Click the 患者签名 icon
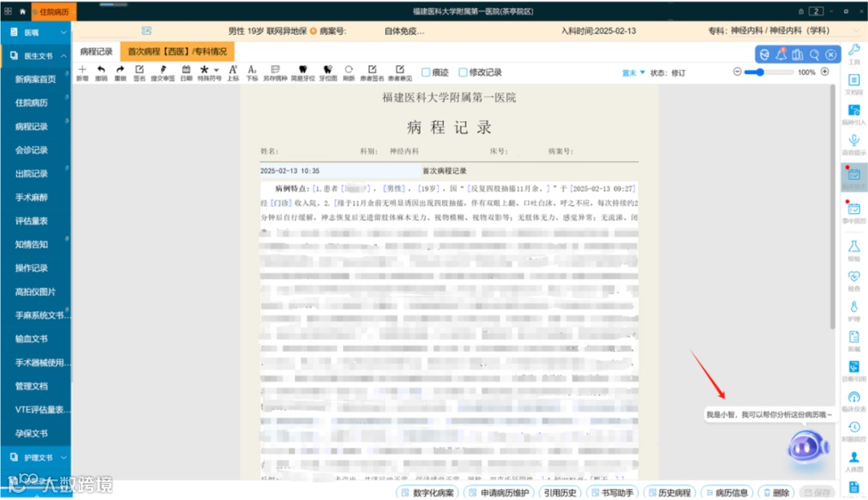This screenshot has height=500, width=868. (x=372, y=70)
